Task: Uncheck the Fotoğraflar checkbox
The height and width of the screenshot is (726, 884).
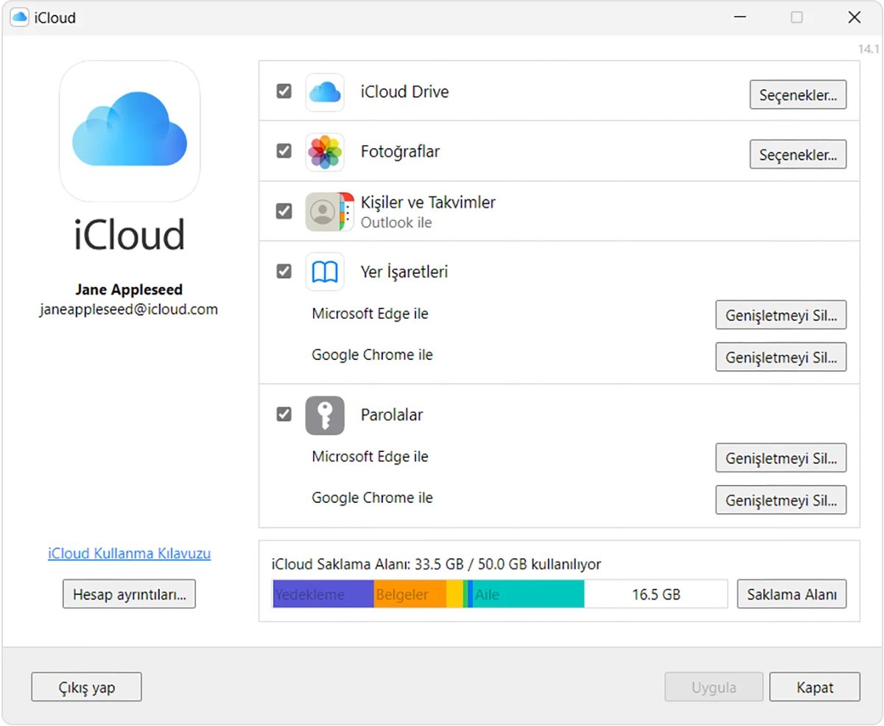Action: [284, 151]
